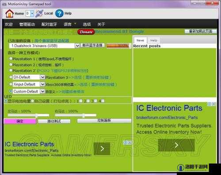
Task: Open the Recommend BT Dongle link
Action: pyautogui.click(x=120, y=31)
